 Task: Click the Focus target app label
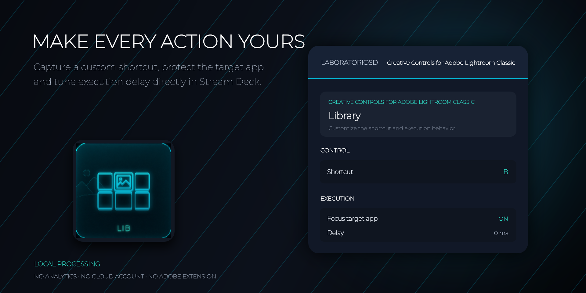click(352, 219)
